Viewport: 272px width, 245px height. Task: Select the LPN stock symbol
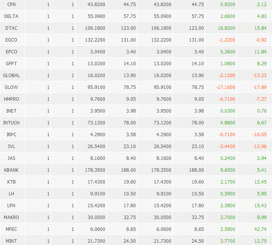click(11, 206)
